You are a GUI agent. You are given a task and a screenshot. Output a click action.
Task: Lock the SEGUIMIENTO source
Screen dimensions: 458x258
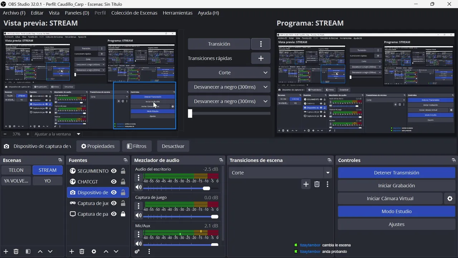pyautogui.click(x=123, y=171)
